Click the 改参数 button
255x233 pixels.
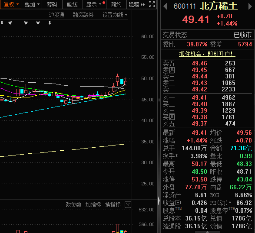tap(73, 204)
